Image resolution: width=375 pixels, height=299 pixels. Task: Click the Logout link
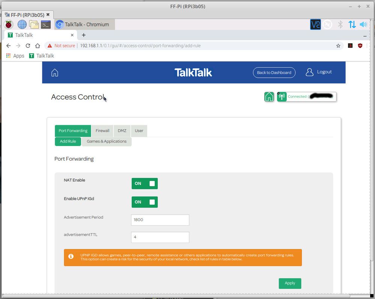click(319, 72)
